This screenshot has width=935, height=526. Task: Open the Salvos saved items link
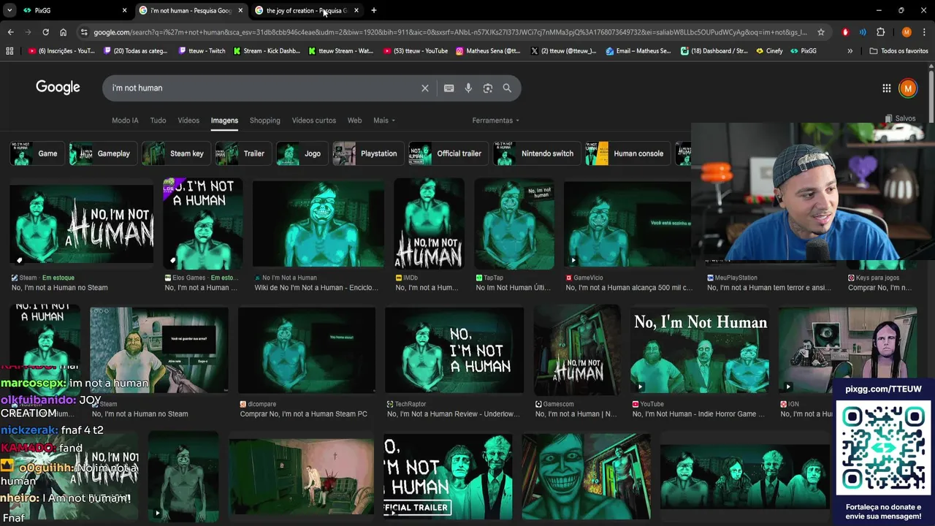click(x=900, y=118)
